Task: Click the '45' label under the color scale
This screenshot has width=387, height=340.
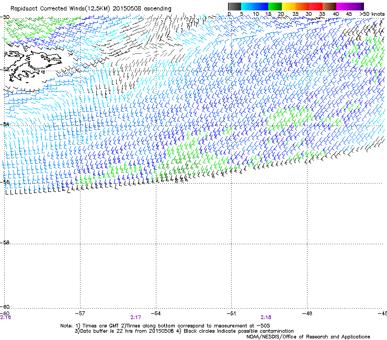Action: (349, 14)
